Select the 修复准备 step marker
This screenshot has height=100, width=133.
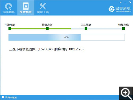(47, 29)
